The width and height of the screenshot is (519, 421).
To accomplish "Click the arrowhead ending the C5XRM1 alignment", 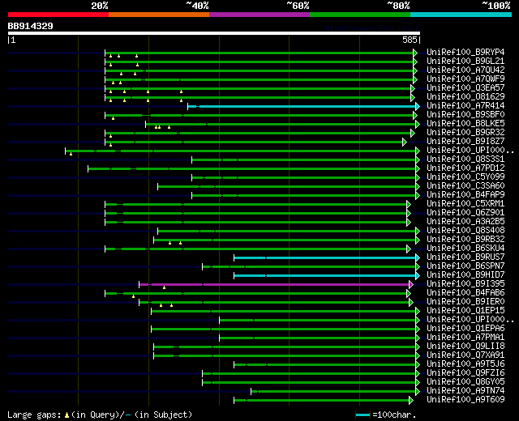I will click(x=409, y=205).
